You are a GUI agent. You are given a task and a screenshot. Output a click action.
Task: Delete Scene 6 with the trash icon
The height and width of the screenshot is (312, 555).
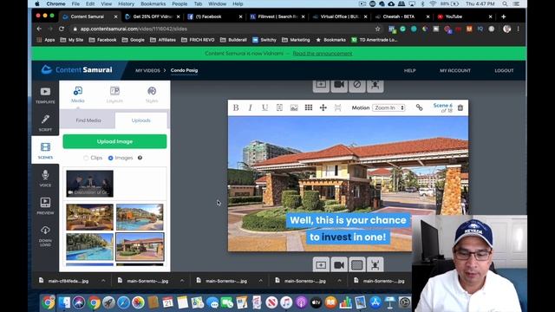[x=460, y=107]
